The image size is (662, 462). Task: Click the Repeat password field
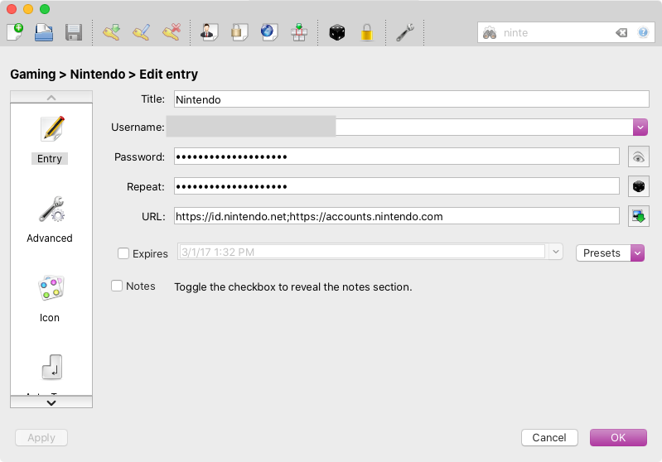[396, 186]
